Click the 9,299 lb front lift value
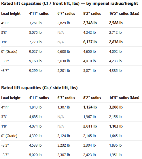Screen dimensions: 142x159 pos(35,71)
